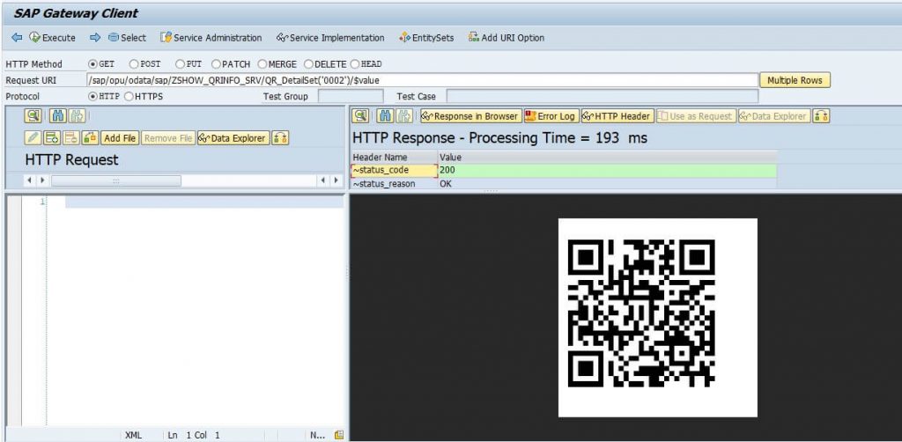Select the DELETE method radio button

(x=308, y=64)
